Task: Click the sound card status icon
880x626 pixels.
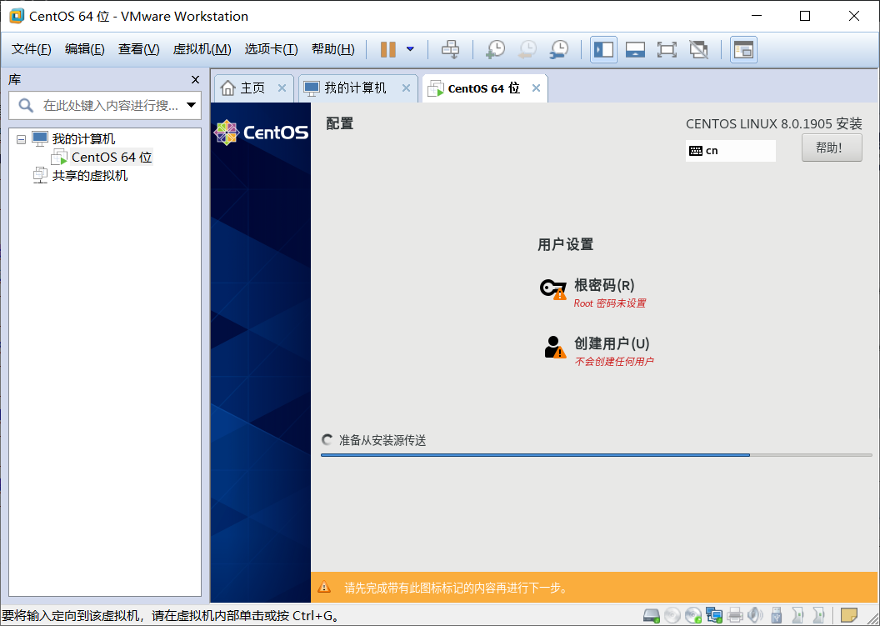Action: click(755, 615)
